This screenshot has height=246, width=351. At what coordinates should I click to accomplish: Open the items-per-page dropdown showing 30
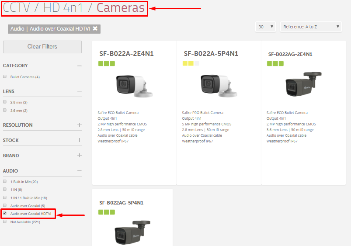(x=265, y=27)
